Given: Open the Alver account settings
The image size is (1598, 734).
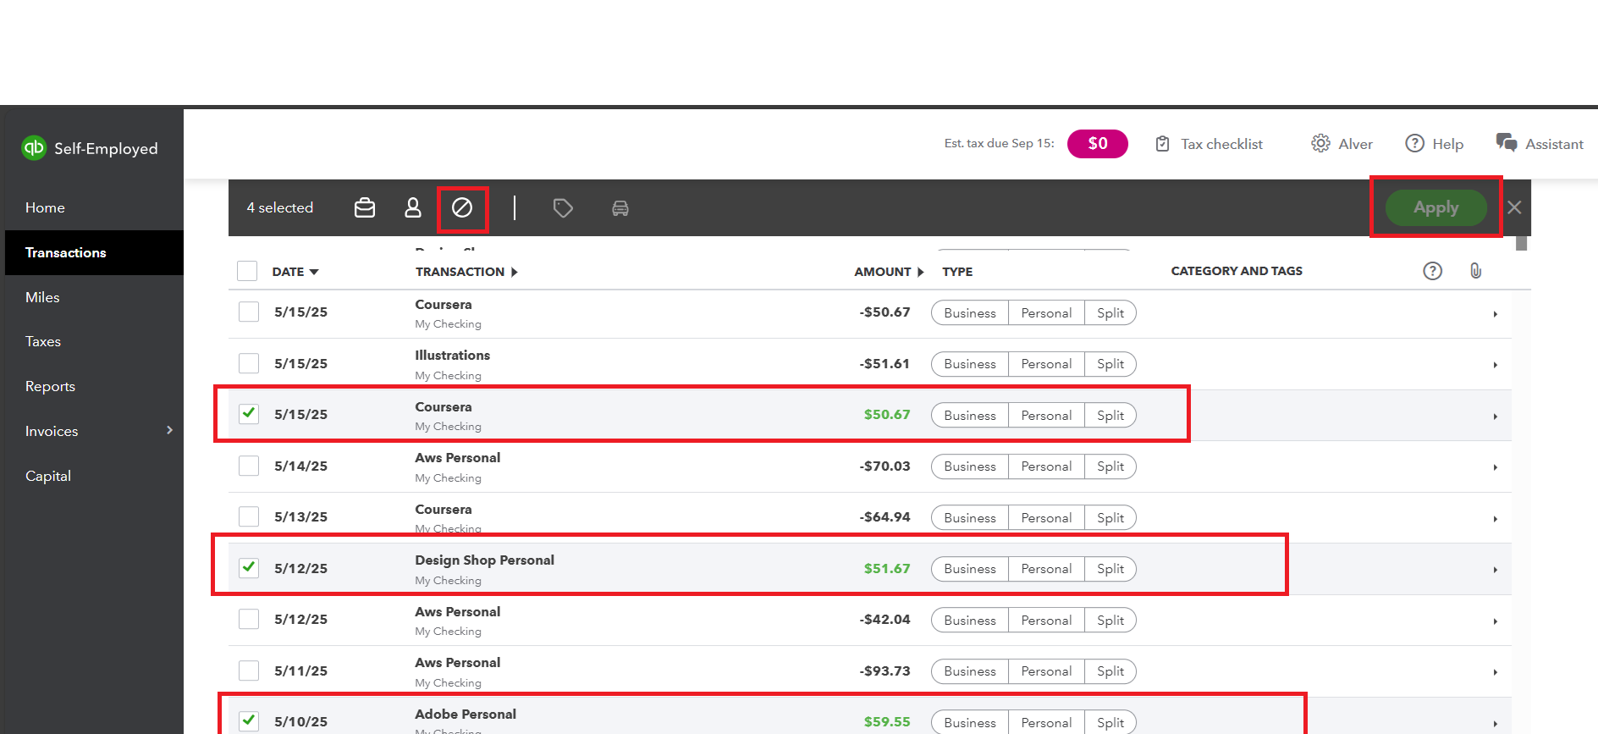Looking at the screenshot, I should tap(1355, 144).
